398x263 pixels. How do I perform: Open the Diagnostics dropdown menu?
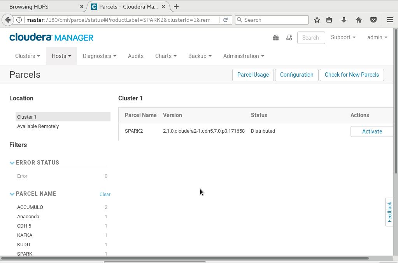(100, 56)
